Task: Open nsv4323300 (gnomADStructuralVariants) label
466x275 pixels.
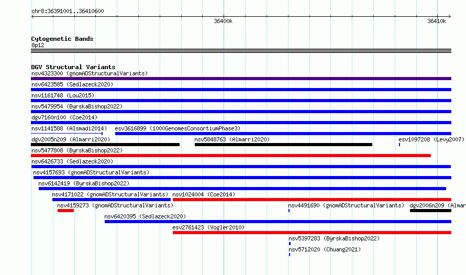Action: 90,73
